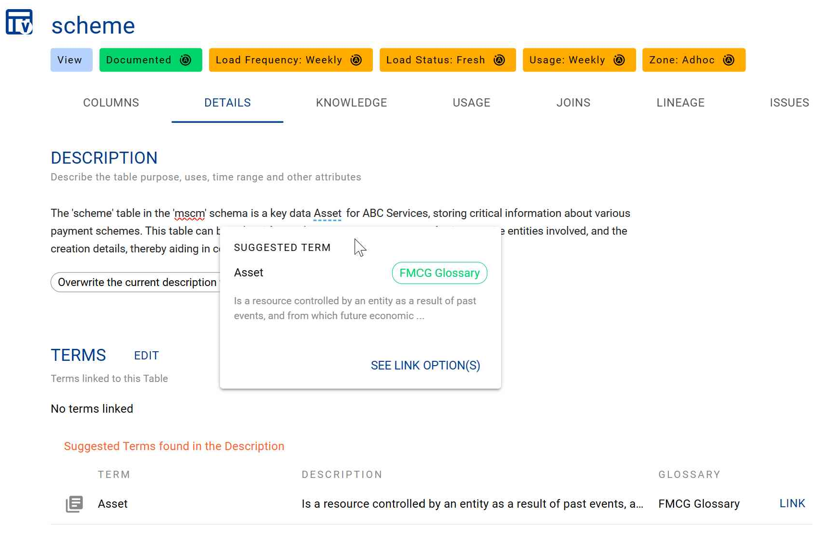Click the auto icon on Zone Adhoc badge
836x548 pixels.
(728, 60)
